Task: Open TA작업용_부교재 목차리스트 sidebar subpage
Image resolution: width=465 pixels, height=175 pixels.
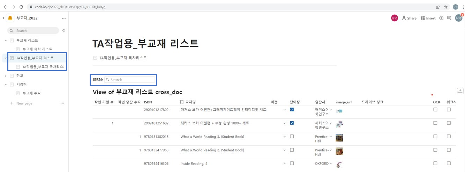Action: (43, 67)
